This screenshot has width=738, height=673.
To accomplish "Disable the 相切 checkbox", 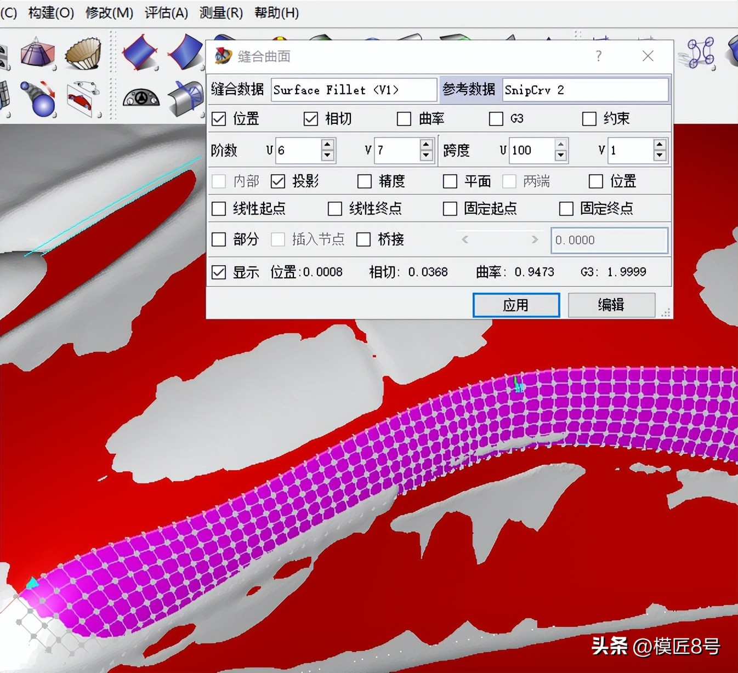I will pos(310,118).
